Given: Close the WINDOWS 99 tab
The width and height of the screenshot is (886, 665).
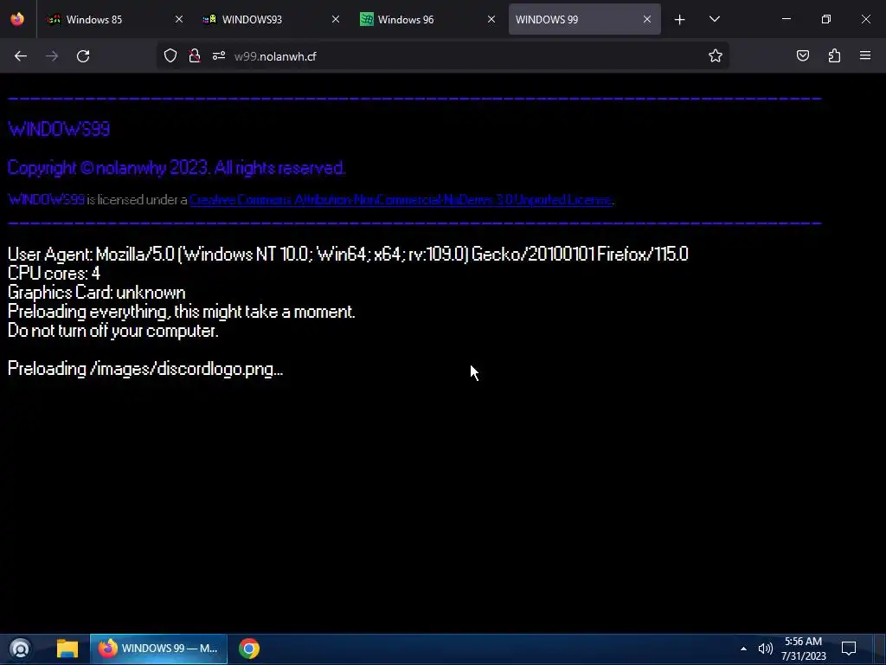Looking at the screenshot, I should point(647,19).
